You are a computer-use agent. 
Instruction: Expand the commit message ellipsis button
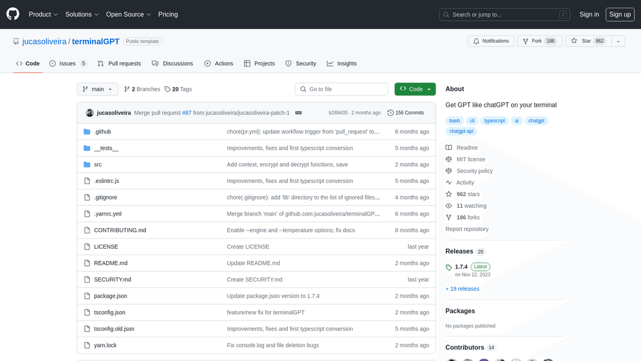299,113
